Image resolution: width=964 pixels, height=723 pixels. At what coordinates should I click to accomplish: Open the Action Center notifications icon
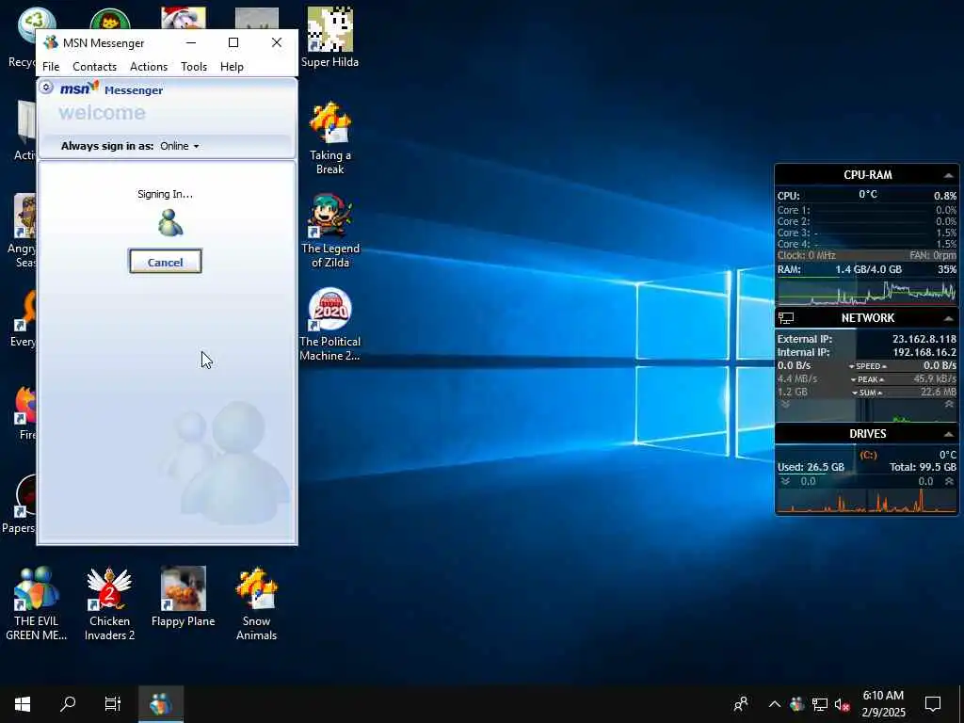pos(933,704)
